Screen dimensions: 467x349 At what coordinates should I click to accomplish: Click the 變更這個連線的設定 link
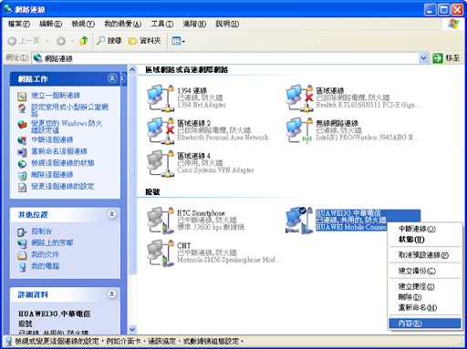coord(63,186)
